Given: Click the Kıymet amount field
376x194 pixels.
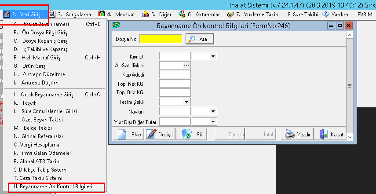Looking at the screenshot, I should pyautogui.click(x=175, y=56).
